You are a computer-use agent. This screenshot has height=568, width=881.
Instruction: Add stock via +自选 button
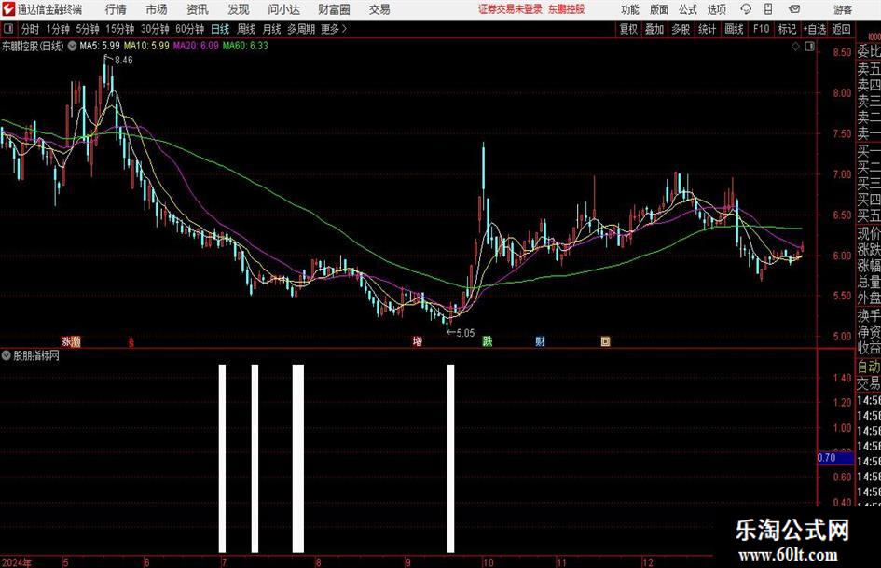pos(815,29)
